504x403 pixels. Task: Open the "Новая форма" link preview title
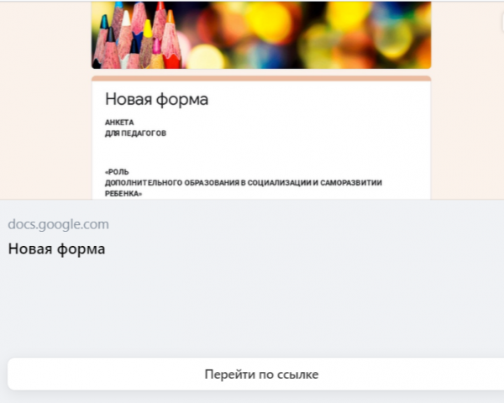click(57, 249)
